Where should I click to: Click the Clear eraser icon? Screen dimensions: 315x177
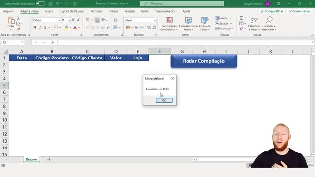(241, 29)
